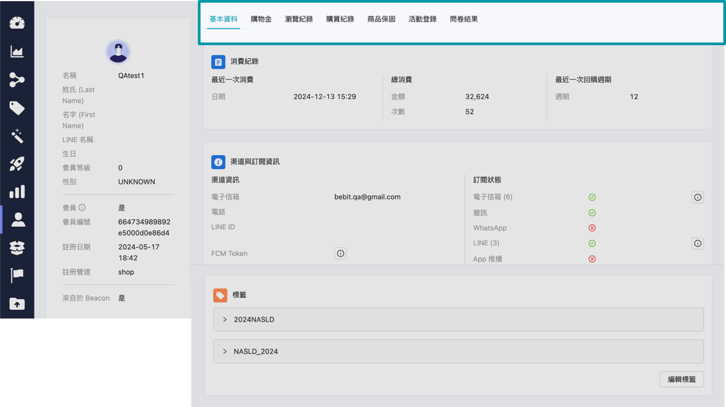Click the info icon beside FCM Token
This screenshot has width=726, height=407.
tap(340, 253)
